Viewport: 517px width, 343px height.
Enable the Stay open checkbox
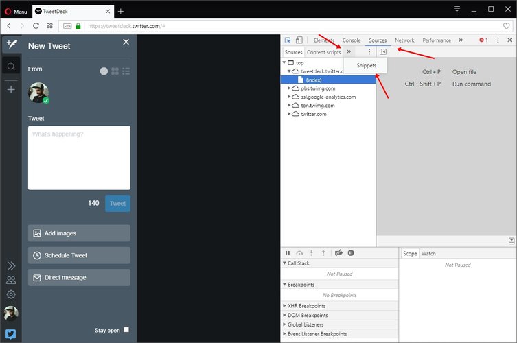point(126,329)
